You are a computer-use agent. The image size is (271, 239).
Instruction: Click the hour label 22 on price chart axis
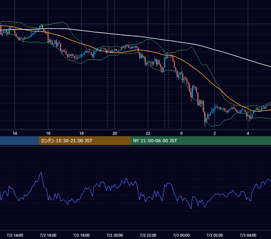(148, 133)
